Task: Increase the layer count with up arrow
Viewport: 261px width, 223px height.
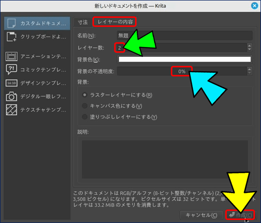Action: coord(249,45)
